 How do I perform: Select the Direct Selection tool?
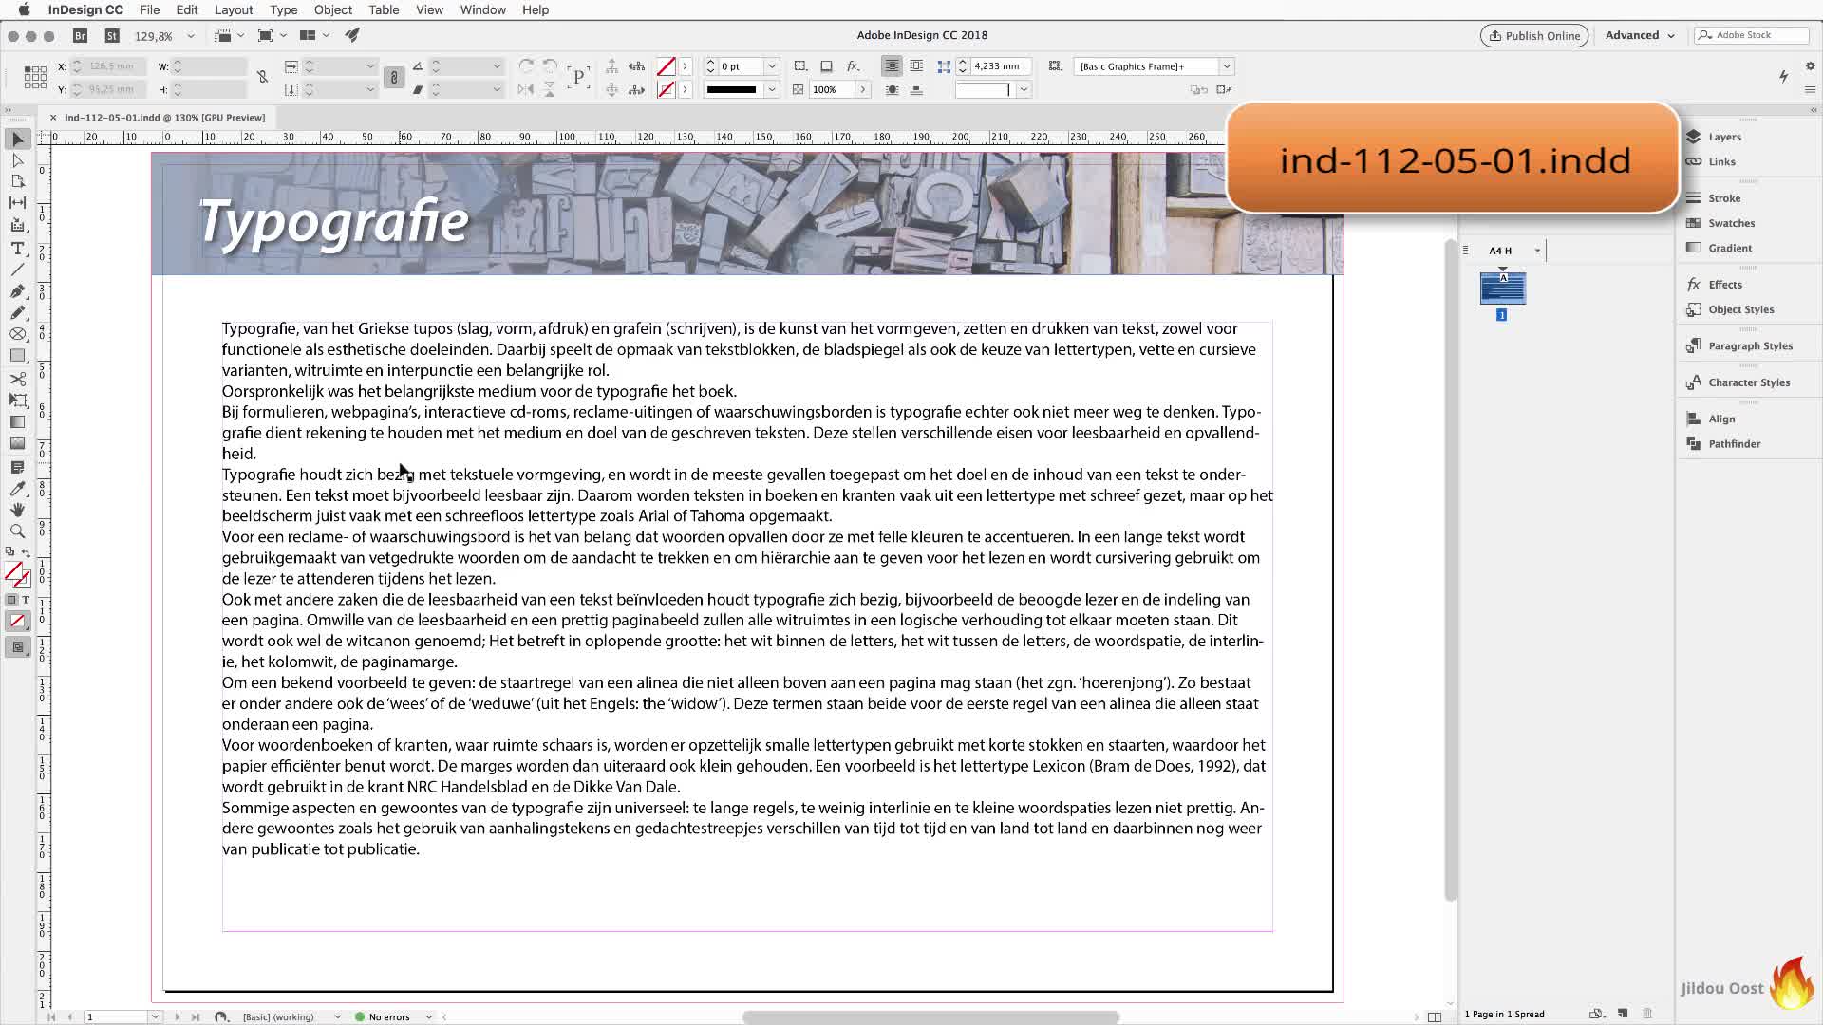(x=17, y=160)
